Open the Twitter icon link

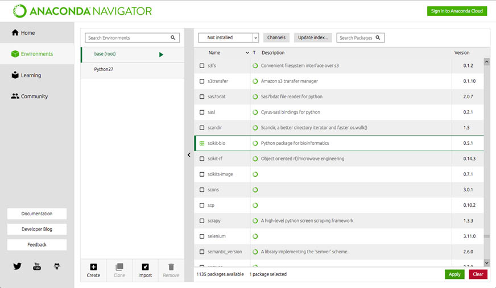tap(18, 266)
